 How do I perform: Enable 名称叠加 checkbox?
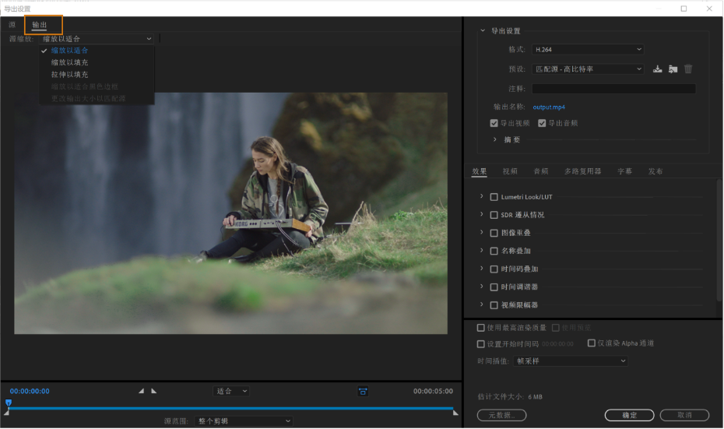click(x=494, y=251)
